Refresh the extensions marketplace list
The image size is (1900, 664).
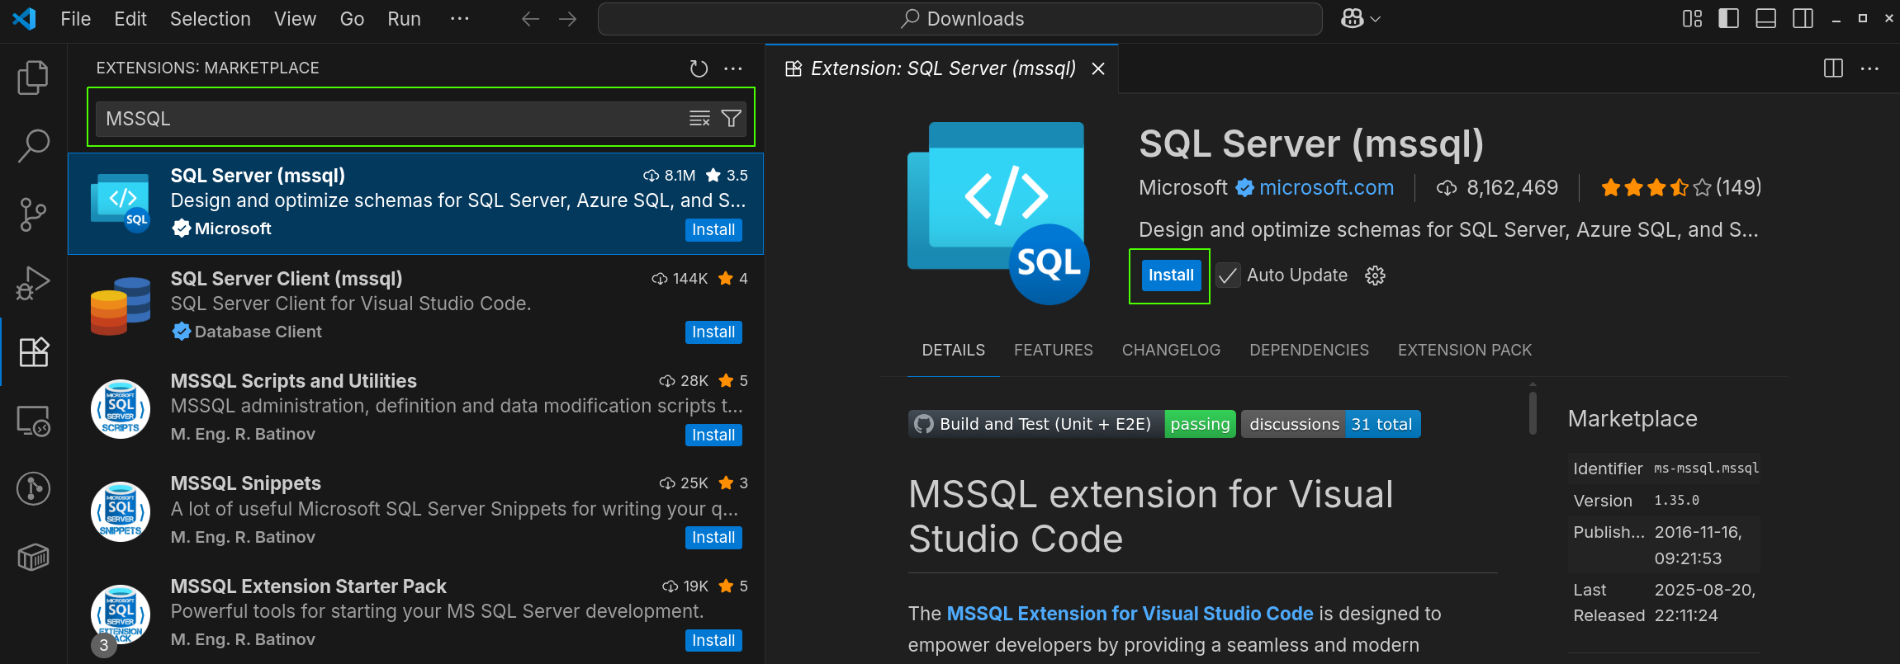[x=699, y=68]
